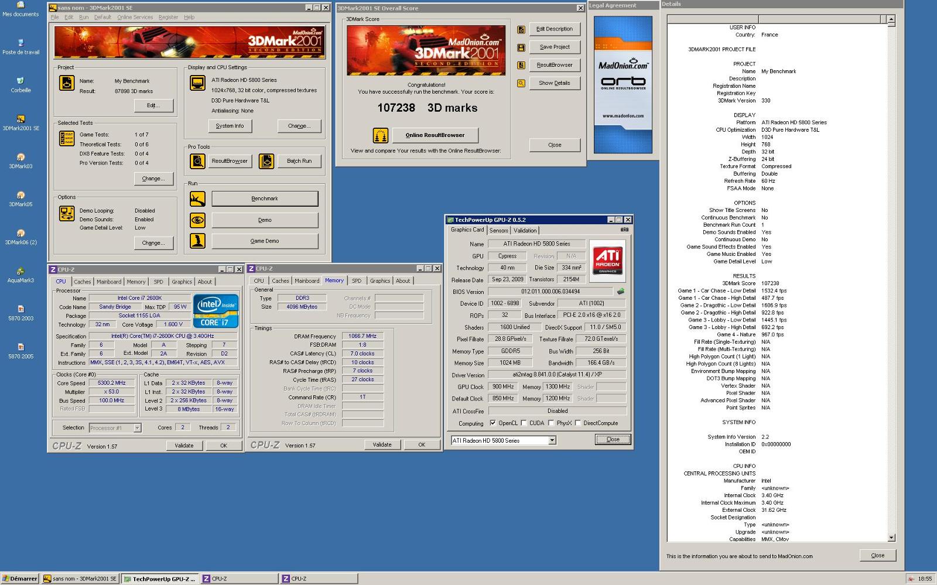Click the Save Project floppy icon
937x585 pixels.
[521, 47]
